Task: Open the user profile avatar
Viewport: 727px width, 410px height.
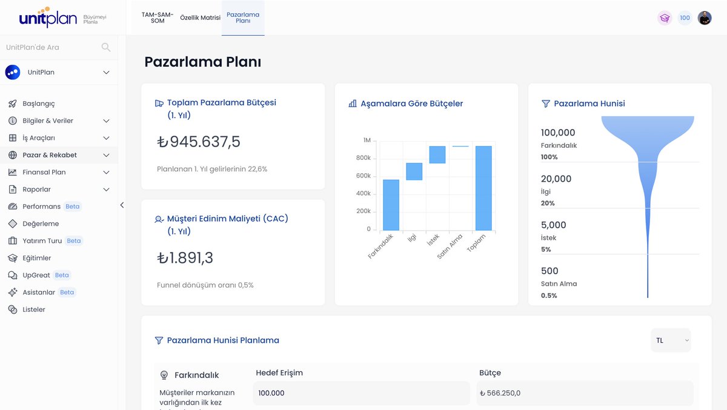Action: pyautogui.click(x=705, y=18)
